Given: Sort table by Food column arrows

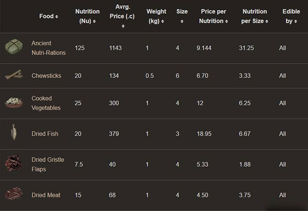Looking at the screenshot, I should click(56, 17).
